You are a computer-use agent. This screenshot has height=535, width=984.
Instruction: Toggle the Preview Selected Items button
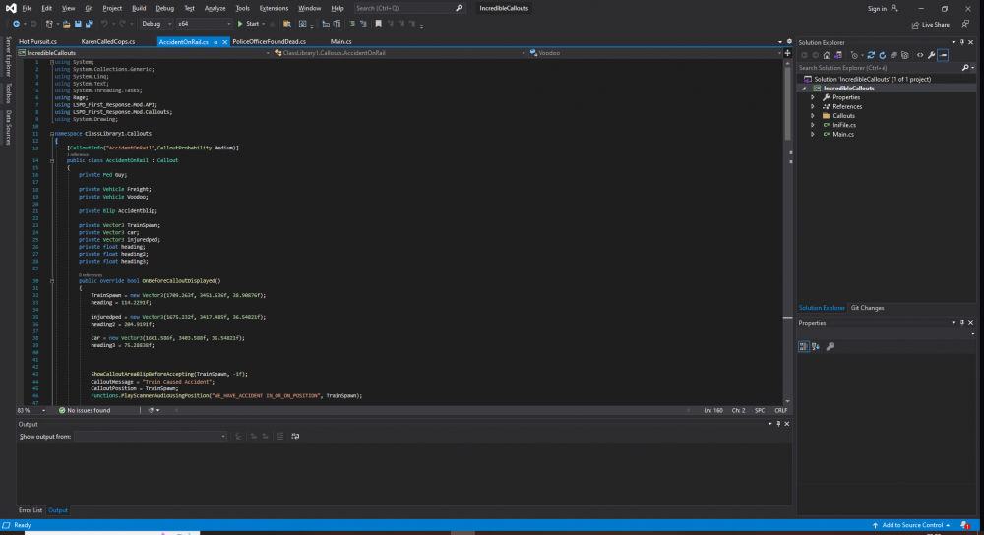pos(943,55)
